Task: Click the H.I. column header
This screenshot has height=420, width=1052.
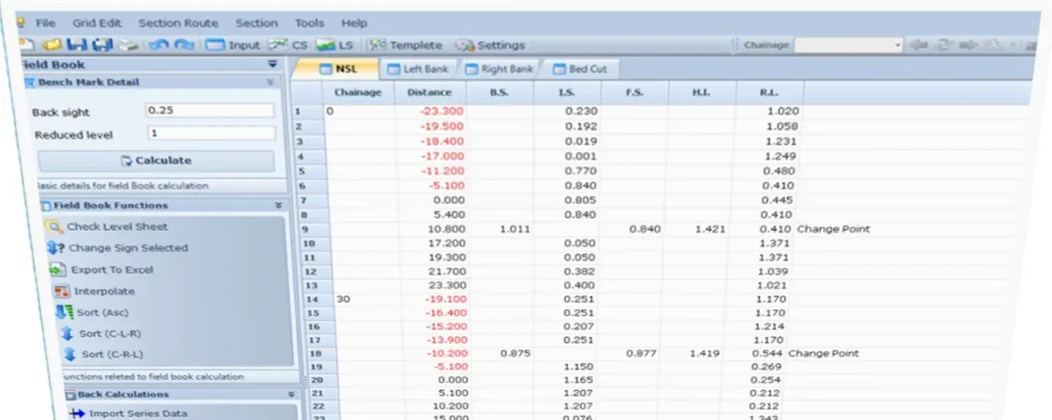Action: (702, 92)
